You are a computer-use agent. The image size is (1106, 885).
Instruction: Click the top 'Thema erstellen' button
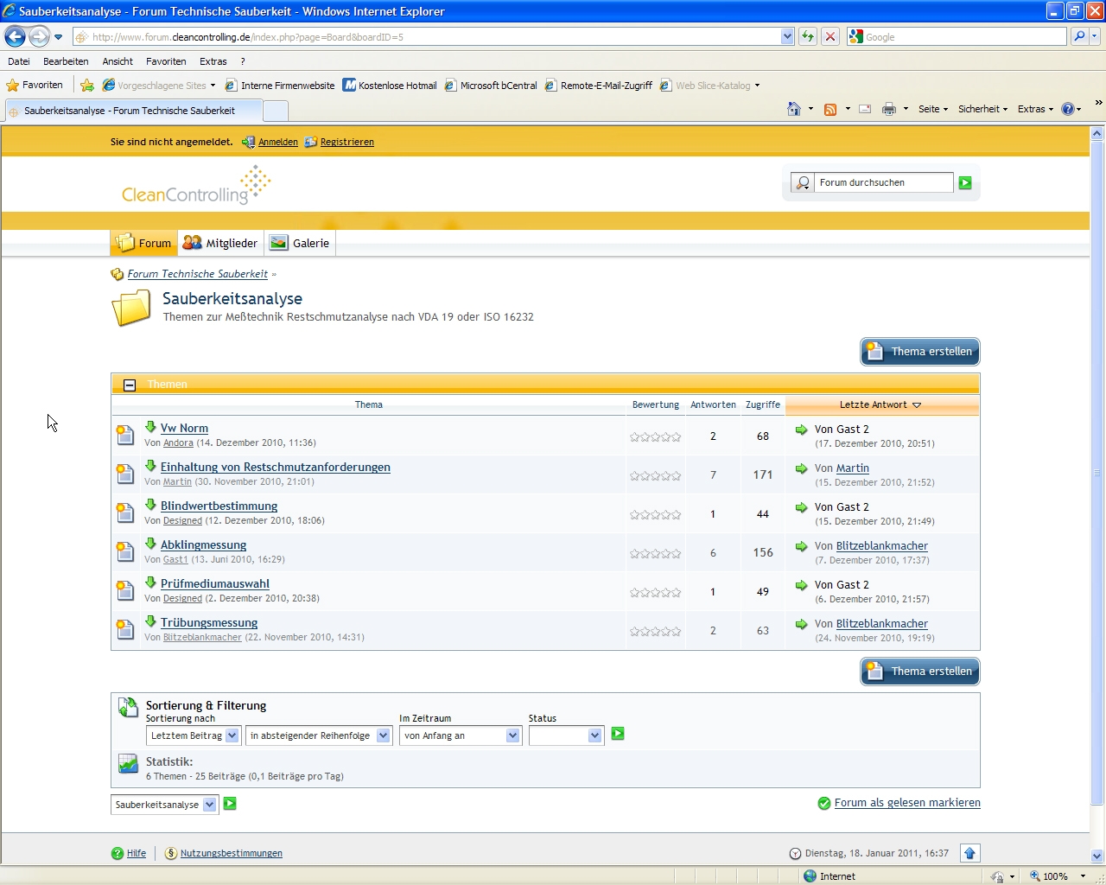pos(920,352)
